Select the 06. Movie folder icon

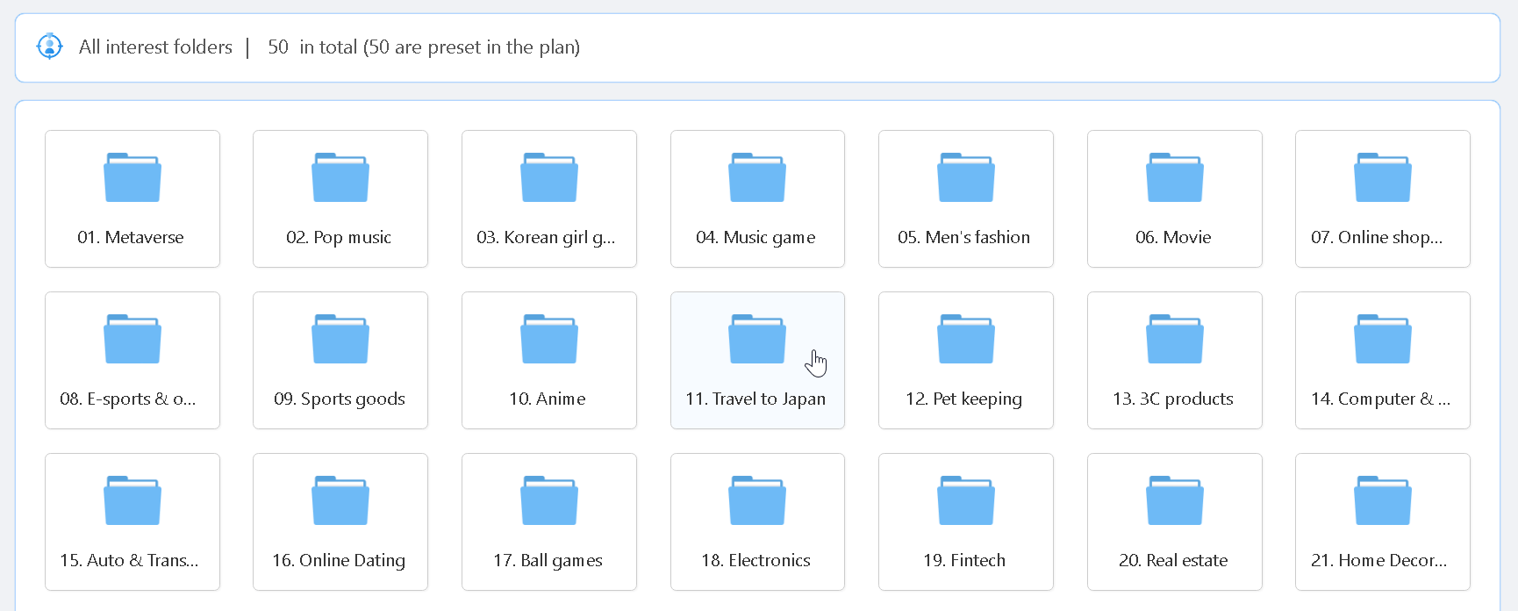pyautogui.click(x=1174, y=178)
